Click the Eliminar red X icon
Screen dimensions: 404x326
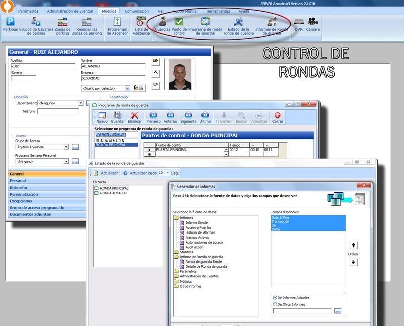(134, 118)
